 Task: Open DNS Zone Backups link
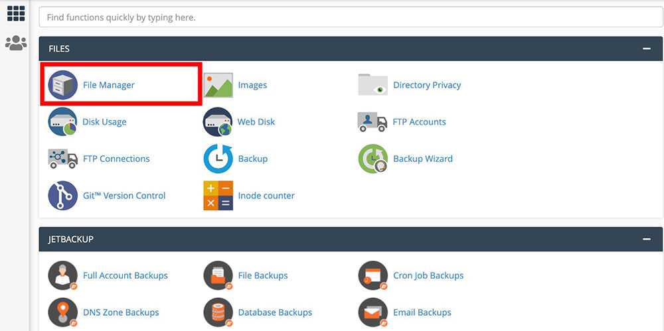(x=121, y=312)
